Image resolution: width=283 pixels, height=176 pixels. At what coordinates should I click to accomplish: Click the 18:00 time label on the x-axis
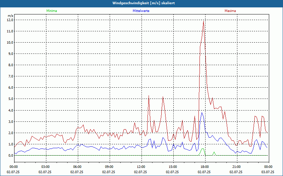(204, 167)
